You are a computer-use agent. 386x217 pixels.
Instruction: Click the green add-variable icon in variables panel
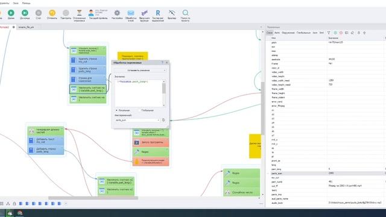pyautogui.click(x=335, y=33)
